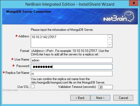Click the Address box scroll down arrow

click(109, 45)
